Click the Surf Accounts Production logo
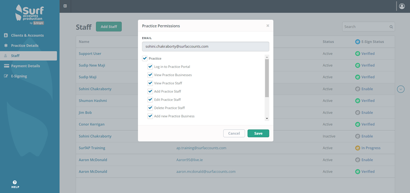Image resolution: width=410 pixels, height=193 pixels. (30, 14)
